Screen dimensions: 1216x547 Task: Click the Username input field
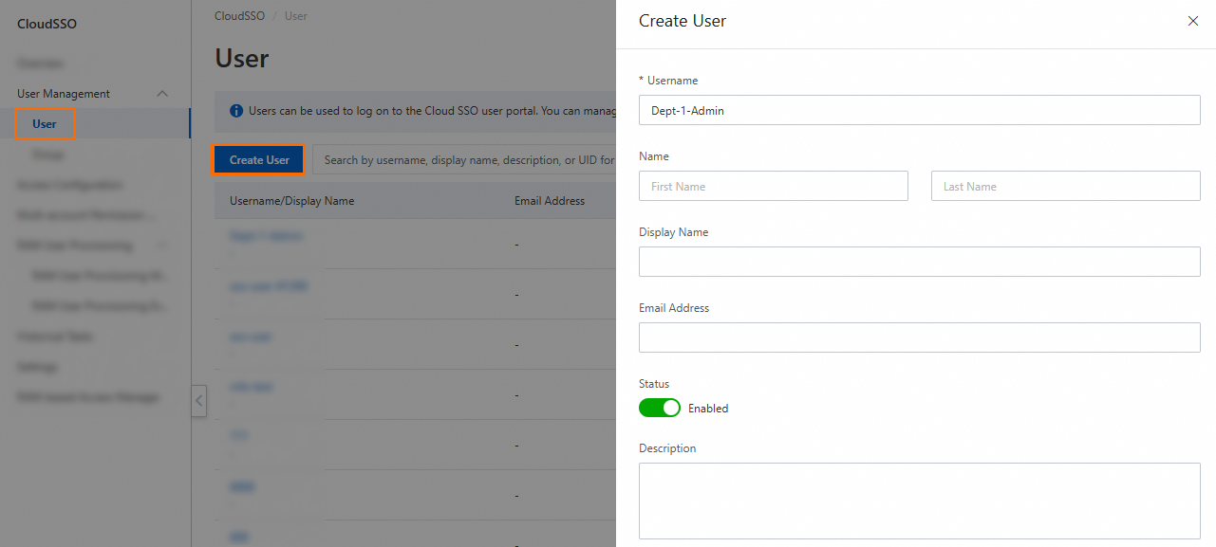tap(919, 110)
